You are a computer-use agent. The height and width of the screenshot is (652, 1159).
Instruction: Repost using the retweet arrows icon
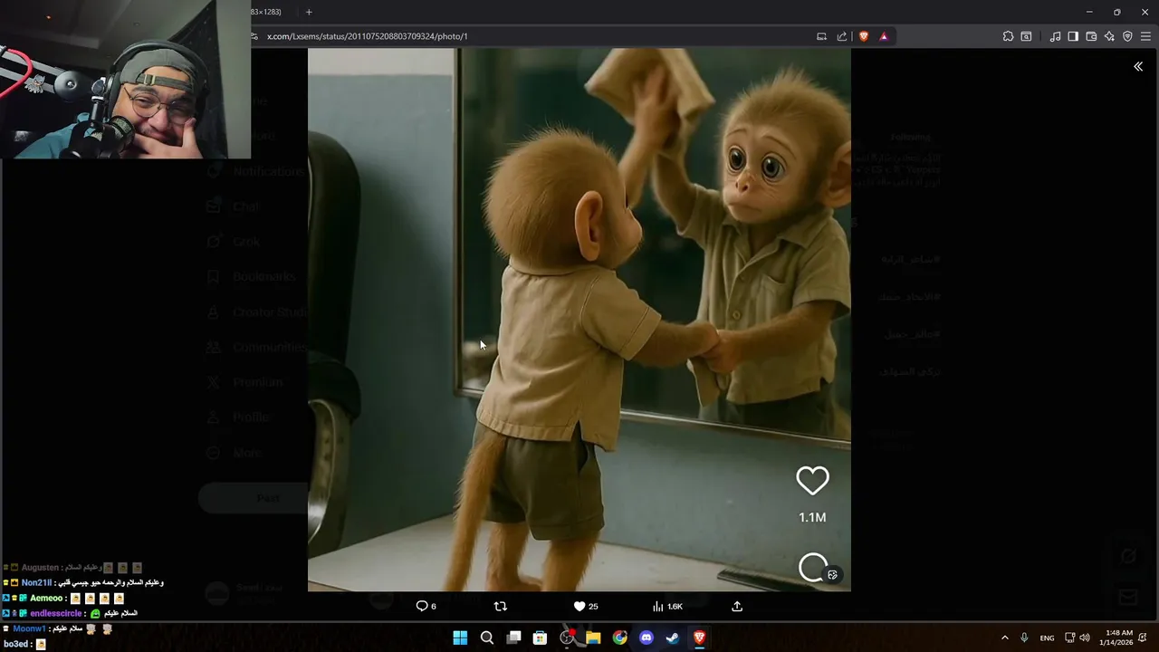(x=500, y=606)
